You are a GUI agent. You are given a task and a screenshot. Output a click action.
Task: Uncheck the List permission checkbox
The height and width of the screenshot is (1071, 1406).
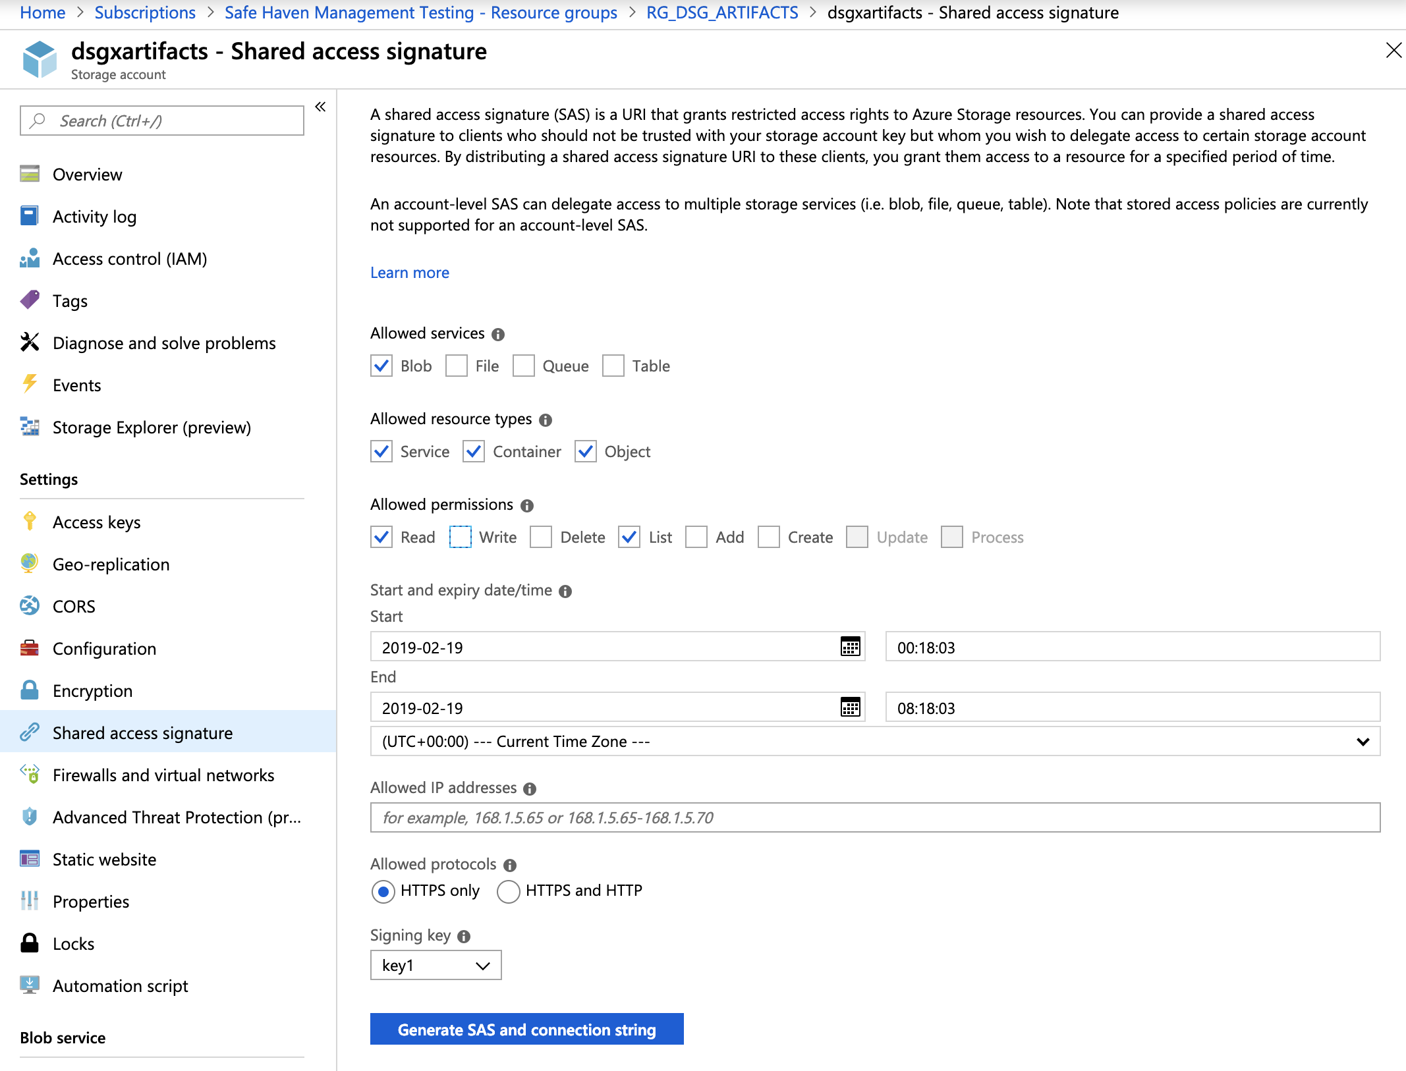point(629,537)
